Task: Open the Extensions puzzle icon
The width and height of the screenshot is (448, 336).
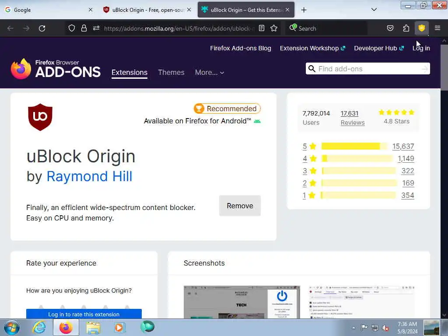Action: 406,28
